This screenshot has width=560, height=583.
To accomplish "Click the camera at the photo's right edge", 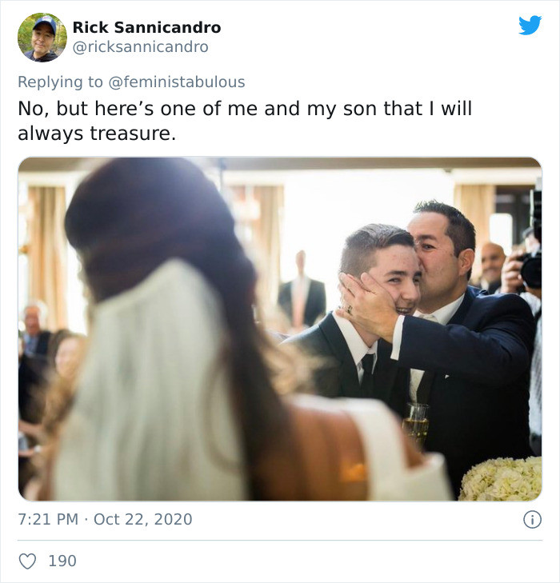I will click(530, 268).
